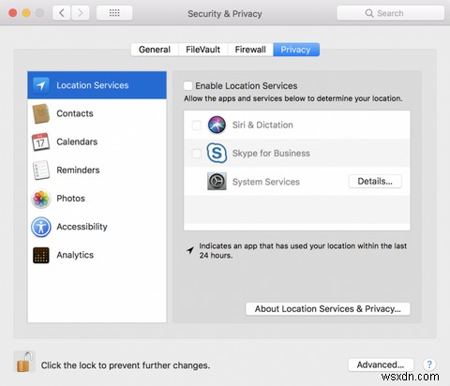Switch to the General tab

point(155,50)
